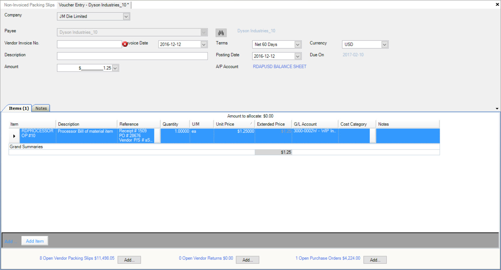Click the $1.25000 unit price cell
The width and height of the screenshot is (501, 270).
click(234, 136)
